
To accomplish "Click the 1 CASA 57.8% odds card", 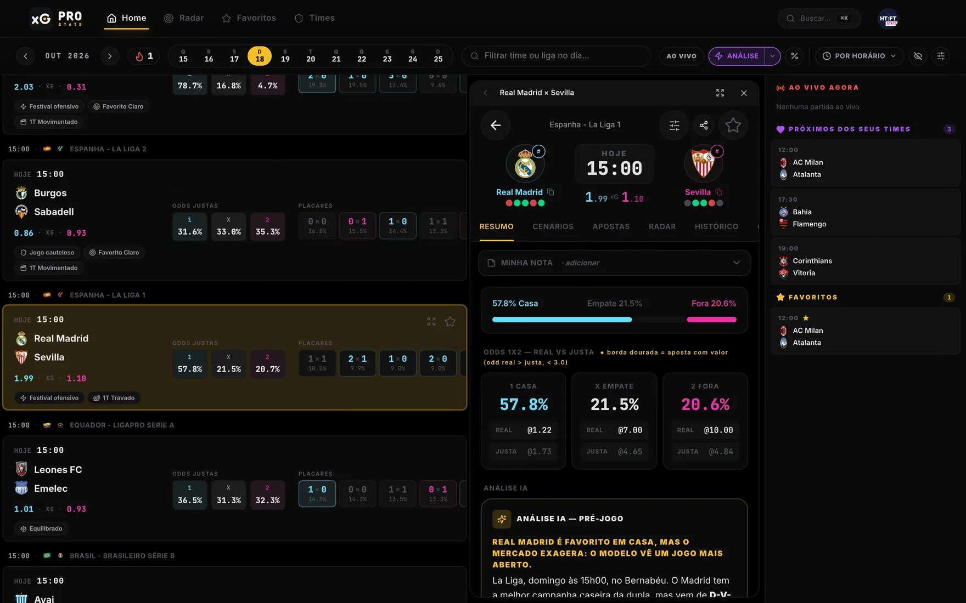I will [523, 421].
